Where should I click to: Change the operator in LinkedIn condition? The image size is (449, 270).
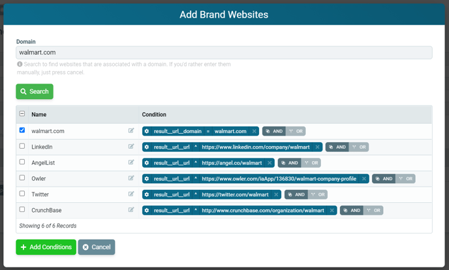pos(196,147)
